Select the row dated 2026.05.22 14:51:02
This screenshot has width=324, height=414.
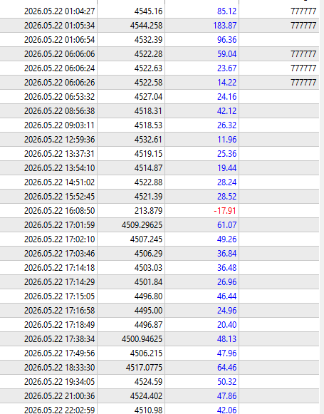coord(160,182)
